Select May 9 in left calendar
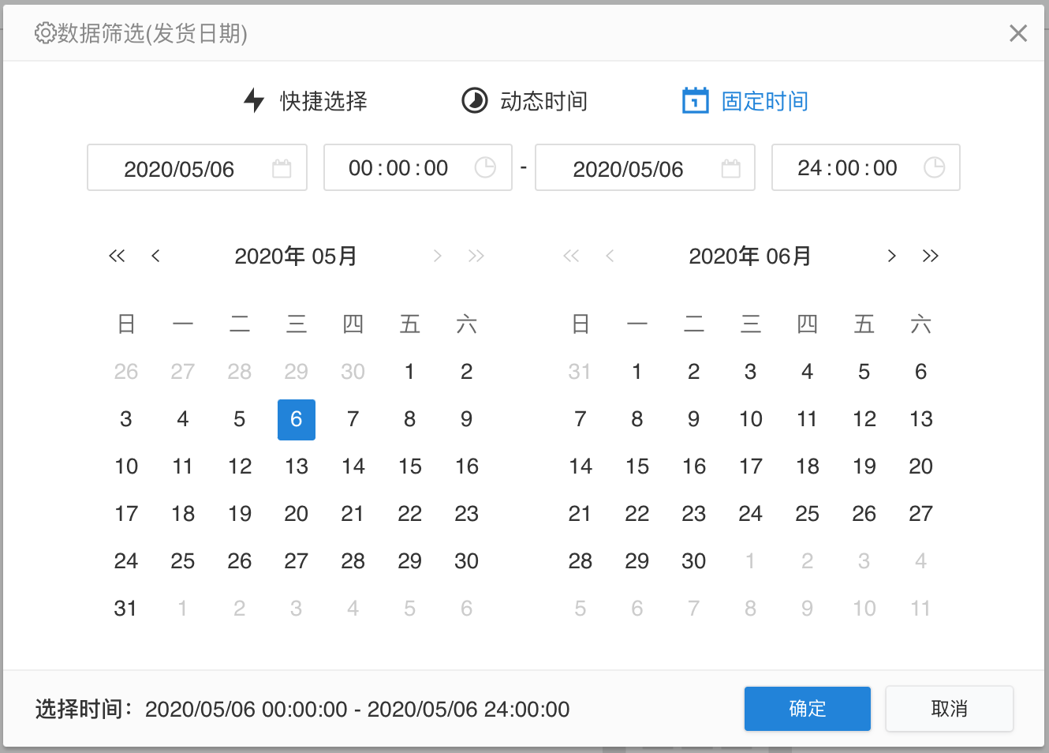The height and width of the screenshot is (753, 1049). point(466,419)
